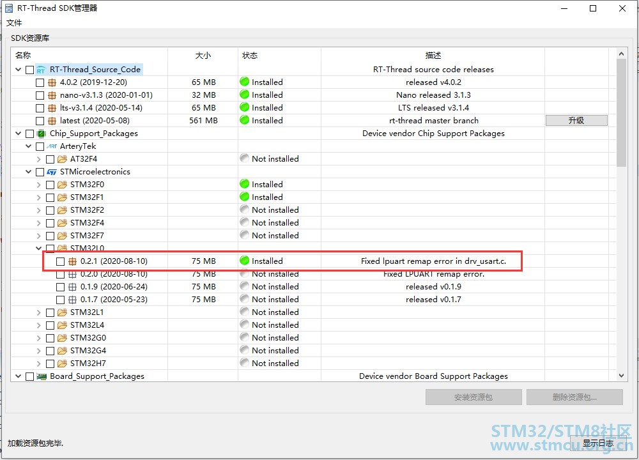
Task: Expand the AT32F4 node
Action: pos(39,159)
